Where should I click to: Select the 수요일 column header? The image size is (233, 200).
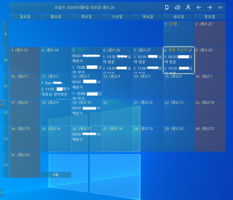[x=117, y=17]
